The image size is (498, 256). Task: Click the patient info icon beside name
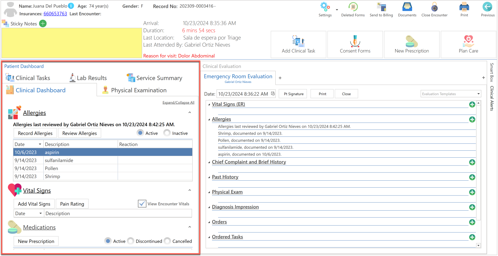(71, 6)
